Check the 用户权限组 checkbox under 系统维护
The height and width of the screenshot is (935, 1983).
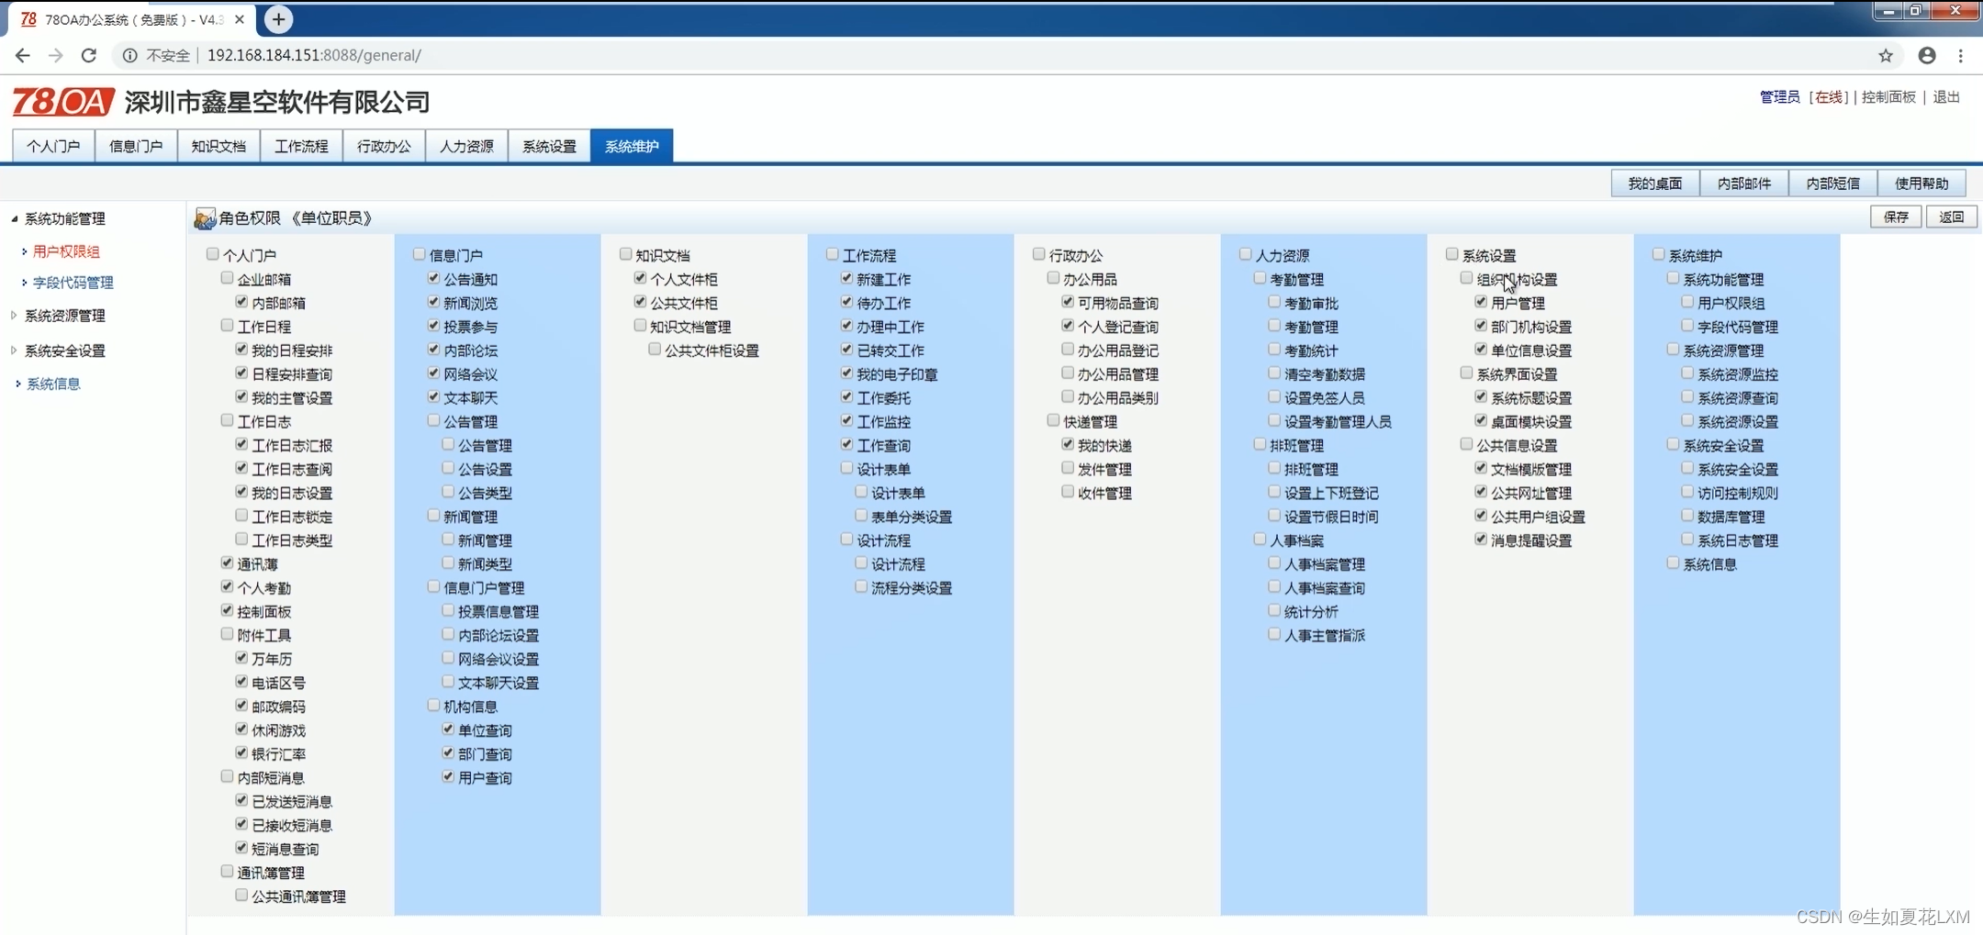click(1687, 302)
